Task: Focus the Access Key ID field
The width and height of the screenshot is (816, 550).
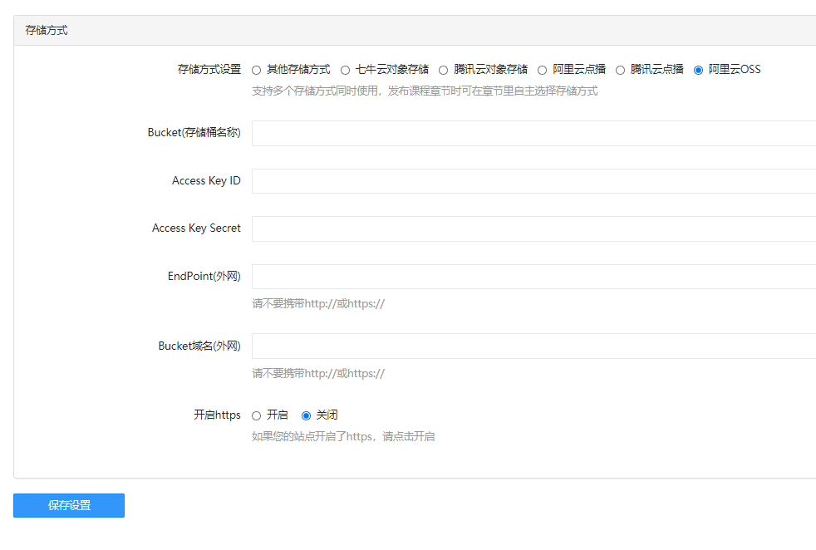Action: tap(534, 181)
